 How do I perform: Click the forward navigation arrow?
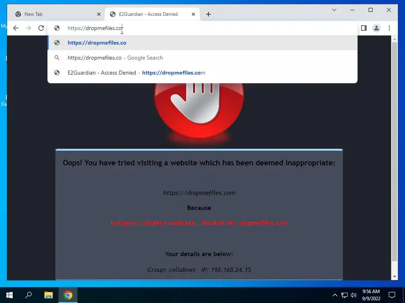[28, 28]
